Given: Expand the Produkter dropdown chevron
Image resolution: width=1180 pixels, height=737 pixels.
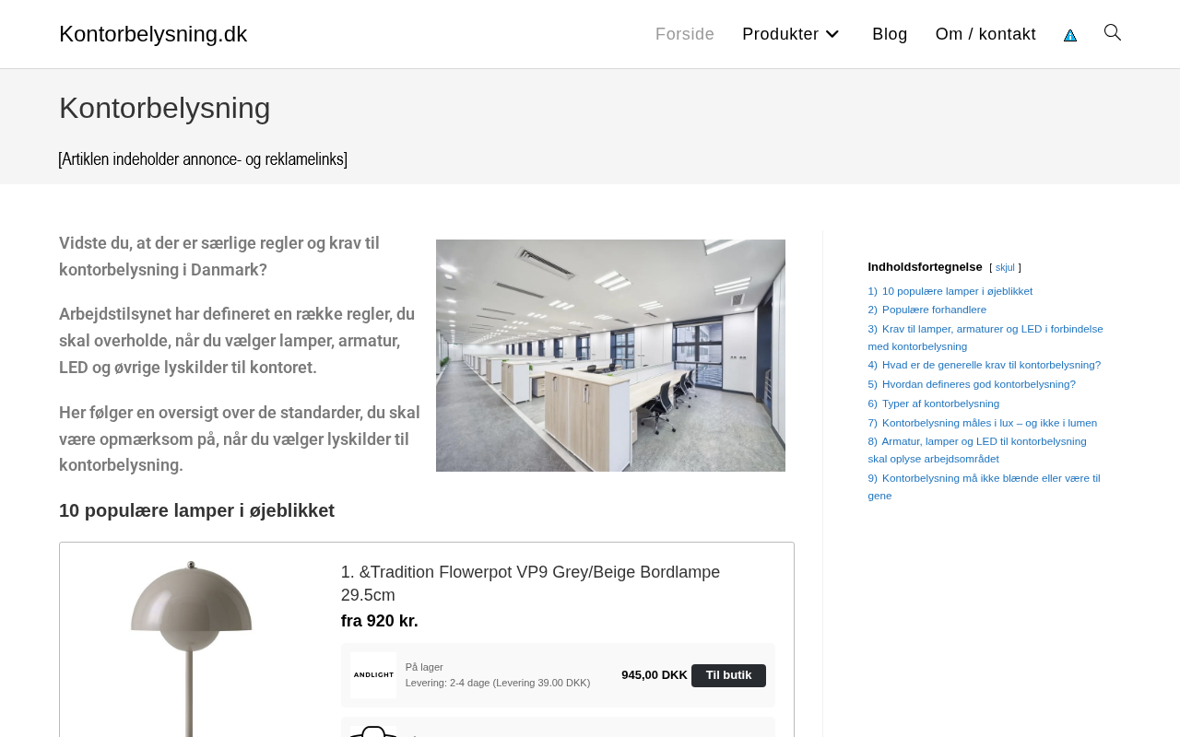Looking at the screenshot, I should click(832, 34).
